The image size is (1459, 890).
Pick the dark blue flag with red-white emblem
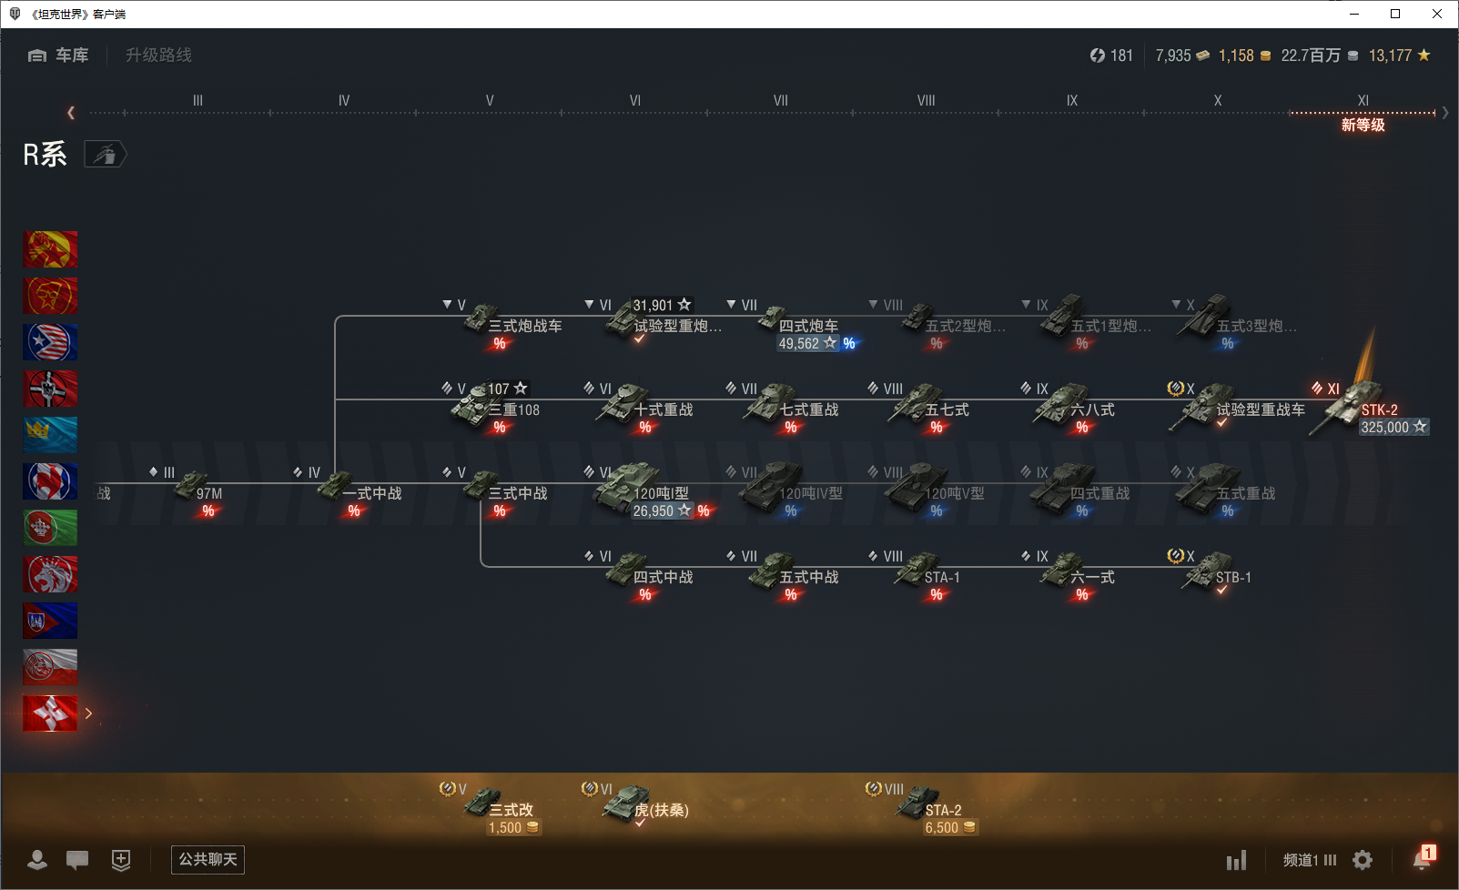pyautogui.click(x=50, y=481)
